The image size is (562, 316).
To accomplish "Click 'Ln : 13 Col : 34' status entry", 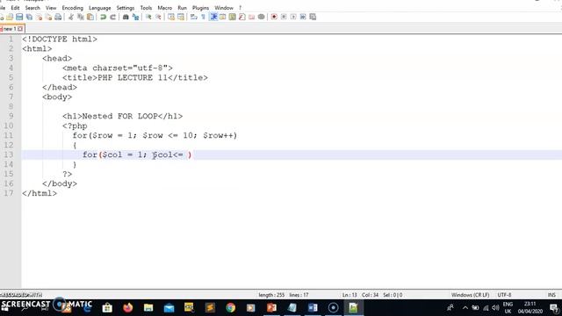I will (x=360, y=295).
